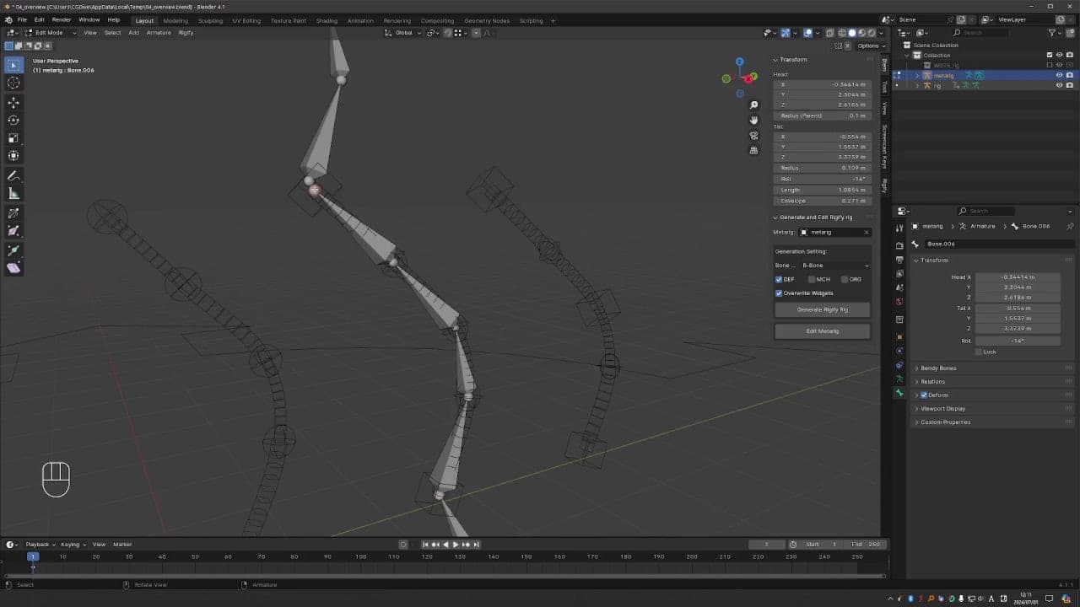Viewport: 1080px width, 607px height.
Task: Select the Rotate tool
Action: pos(13,120)
